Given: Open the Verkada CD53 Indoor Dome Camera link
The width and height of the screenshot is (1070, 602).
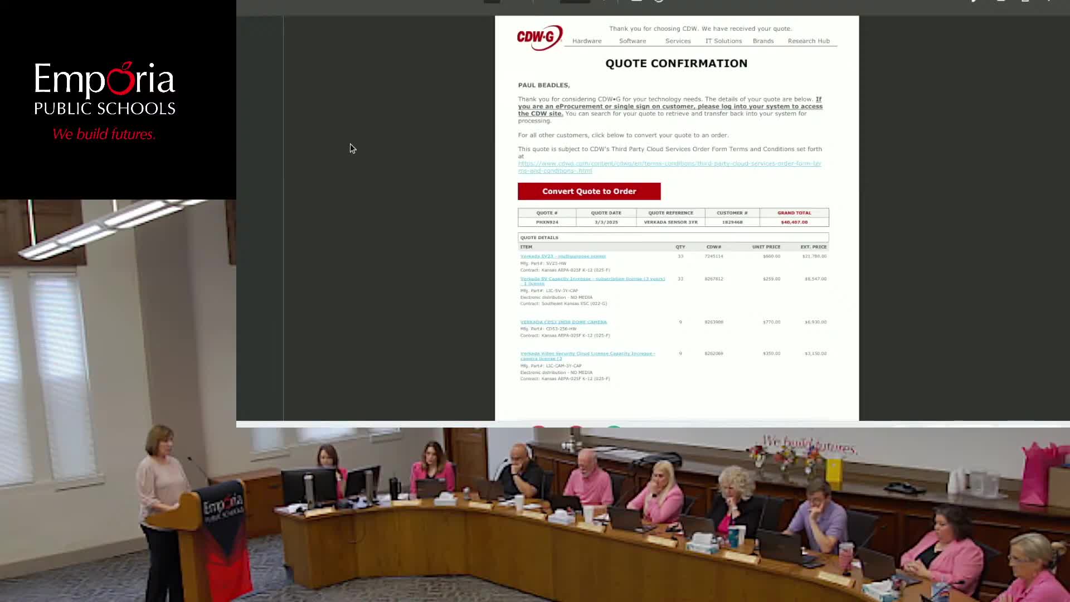Looking at the screenshot, I should [563, 322].
